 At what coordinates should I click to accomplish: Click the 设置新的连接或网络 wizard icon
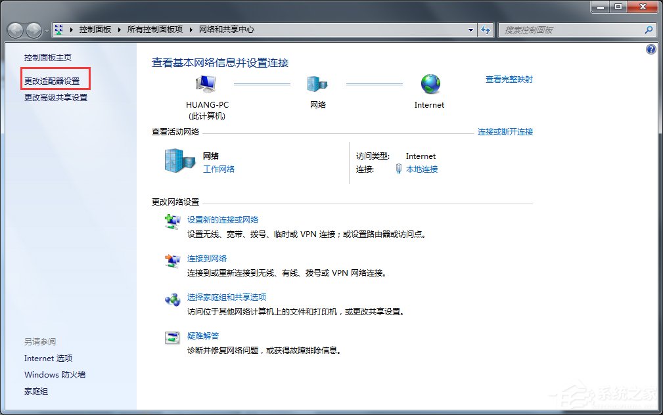pyautogui.click(x=171, y=221)
